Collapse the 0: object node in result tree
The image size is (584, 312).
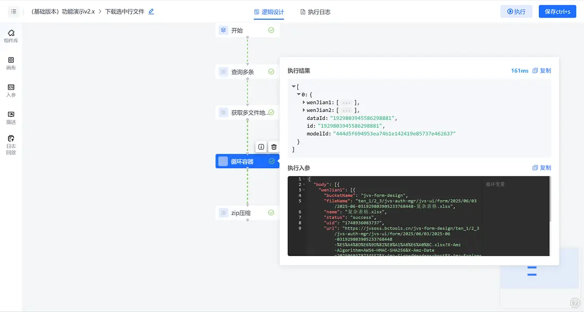(x=299, y=94)
